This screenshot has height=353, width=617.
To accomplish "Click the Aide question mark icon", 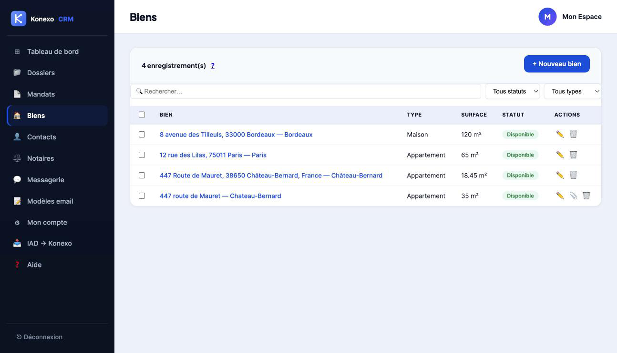I will 17,265.
